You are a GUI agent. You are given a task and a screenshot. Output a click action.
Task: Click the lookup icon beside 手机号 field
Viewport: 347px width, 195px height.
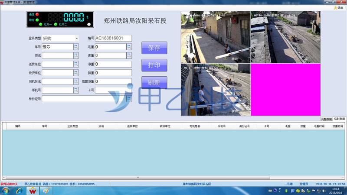coord(76,90)
